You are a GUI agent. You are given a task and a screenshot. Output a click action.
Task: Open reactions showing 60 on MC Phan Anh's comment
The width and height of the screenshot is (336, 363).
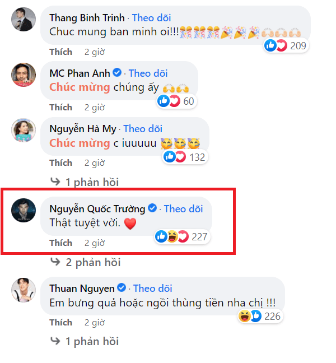(x=176, y=101)
